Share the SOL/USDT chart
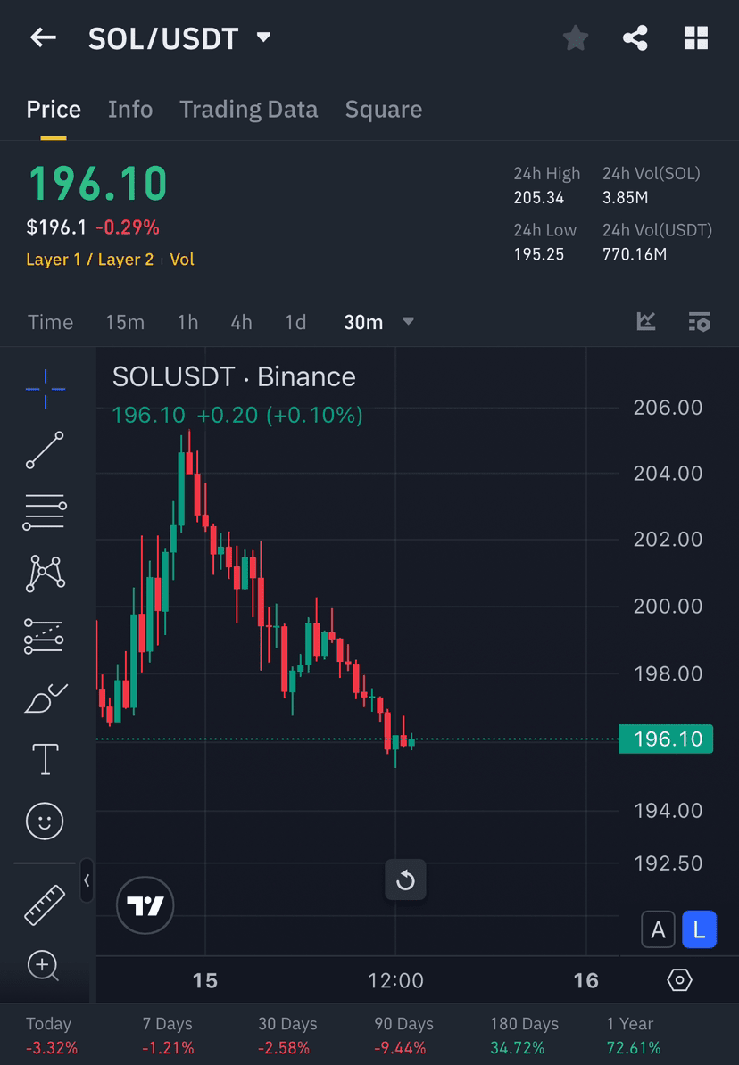This screenshot has width=739, height=1065. coord(635,37)
